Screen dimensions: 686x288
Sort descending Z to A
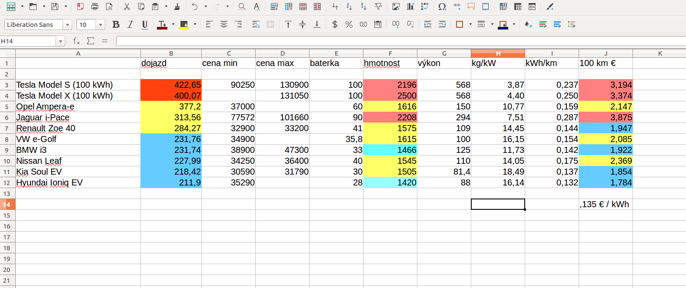tap(364, 7)
